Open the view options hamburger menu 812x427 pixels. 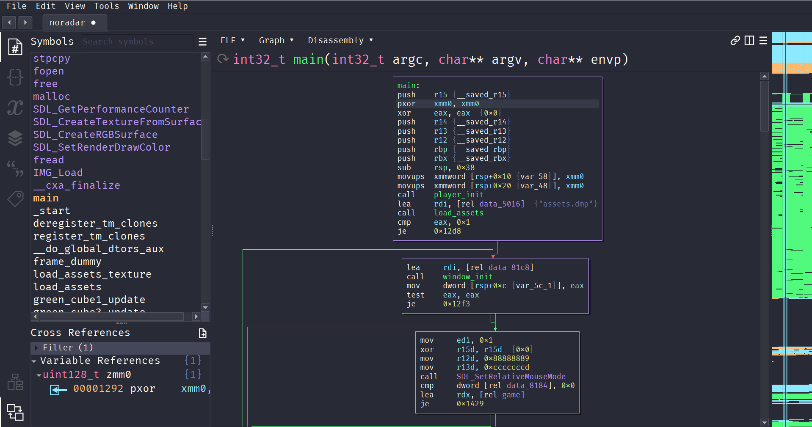[x=763, y=41]
